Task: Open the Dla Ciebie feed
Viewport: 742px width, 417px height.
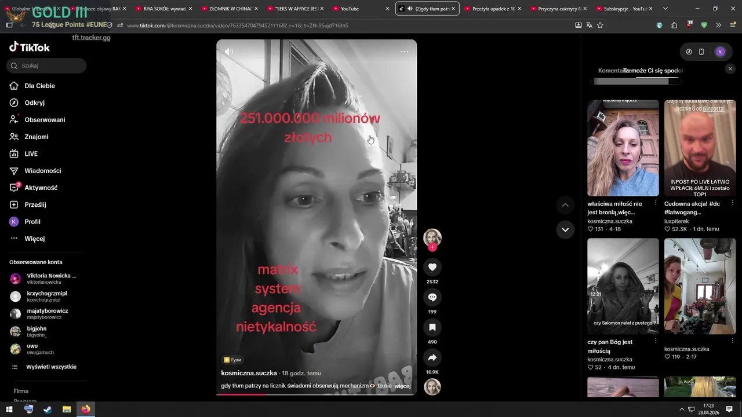Action: click(32, 86)
